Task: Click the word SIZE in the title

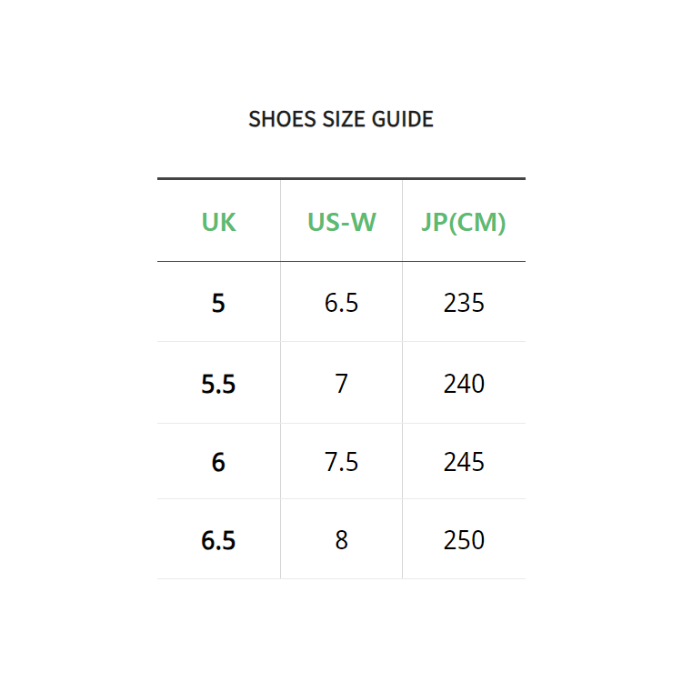Action: click(343, 119)
